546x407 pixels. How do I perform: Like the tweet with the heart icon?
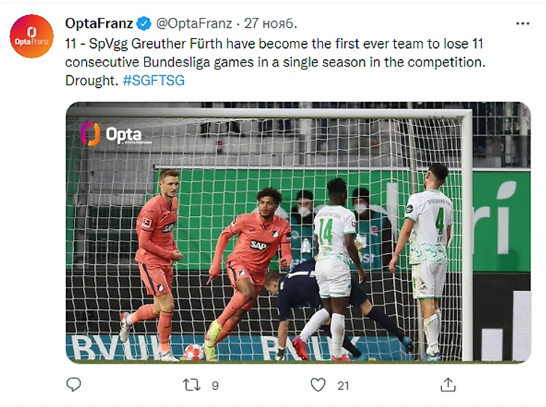coord(319,385)
